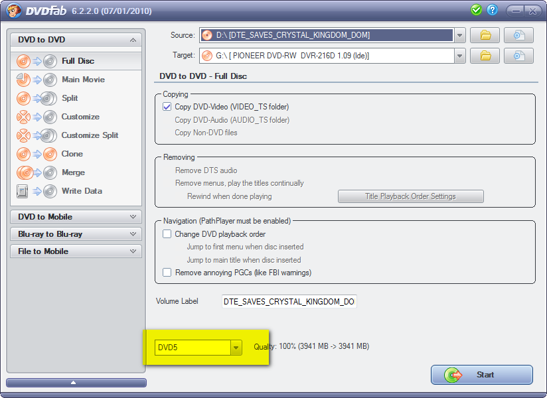Click the Quality 100% size text
Image resolution: width=547 pixels, height=398 pixels.
coord(311,346)
